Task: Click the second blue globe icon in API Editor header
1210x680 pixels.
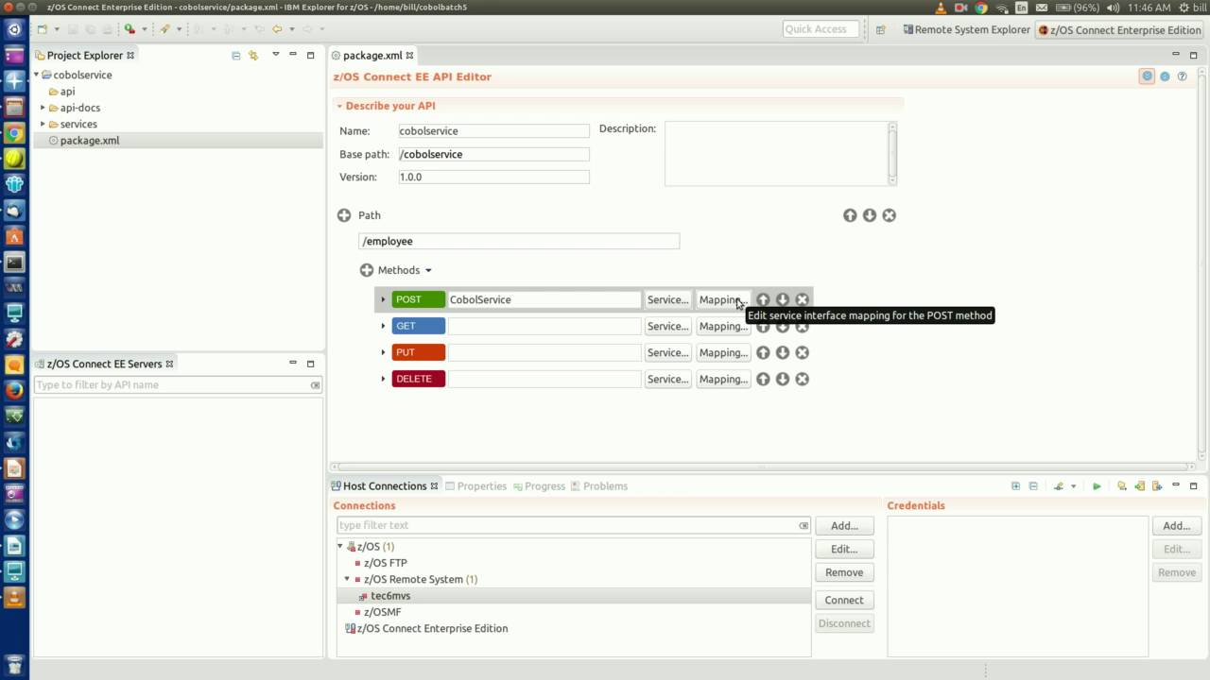Action: [x=1166, y=76]
